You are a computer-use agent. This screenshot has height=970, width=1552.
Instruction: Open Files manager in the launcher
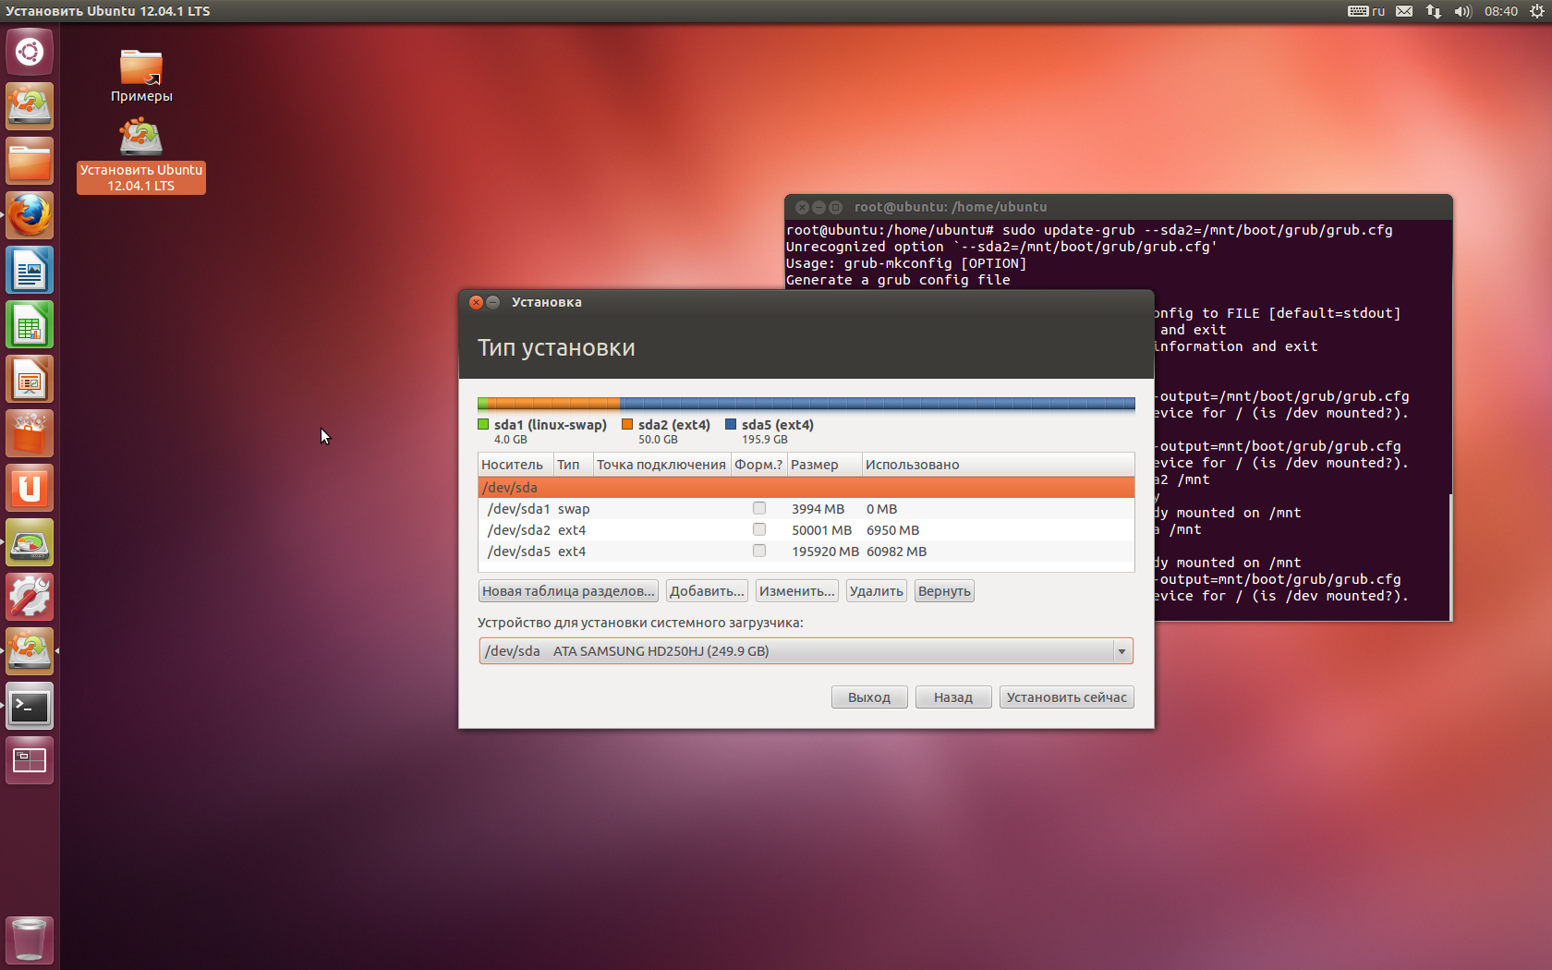[30, 162]
